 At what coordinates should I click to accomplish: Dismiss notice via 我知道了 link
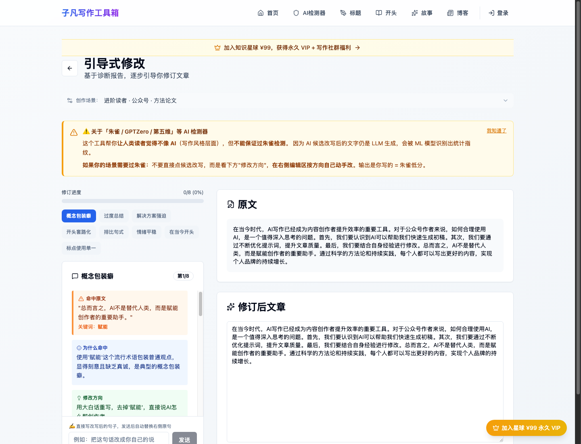[x=496, y=131]
